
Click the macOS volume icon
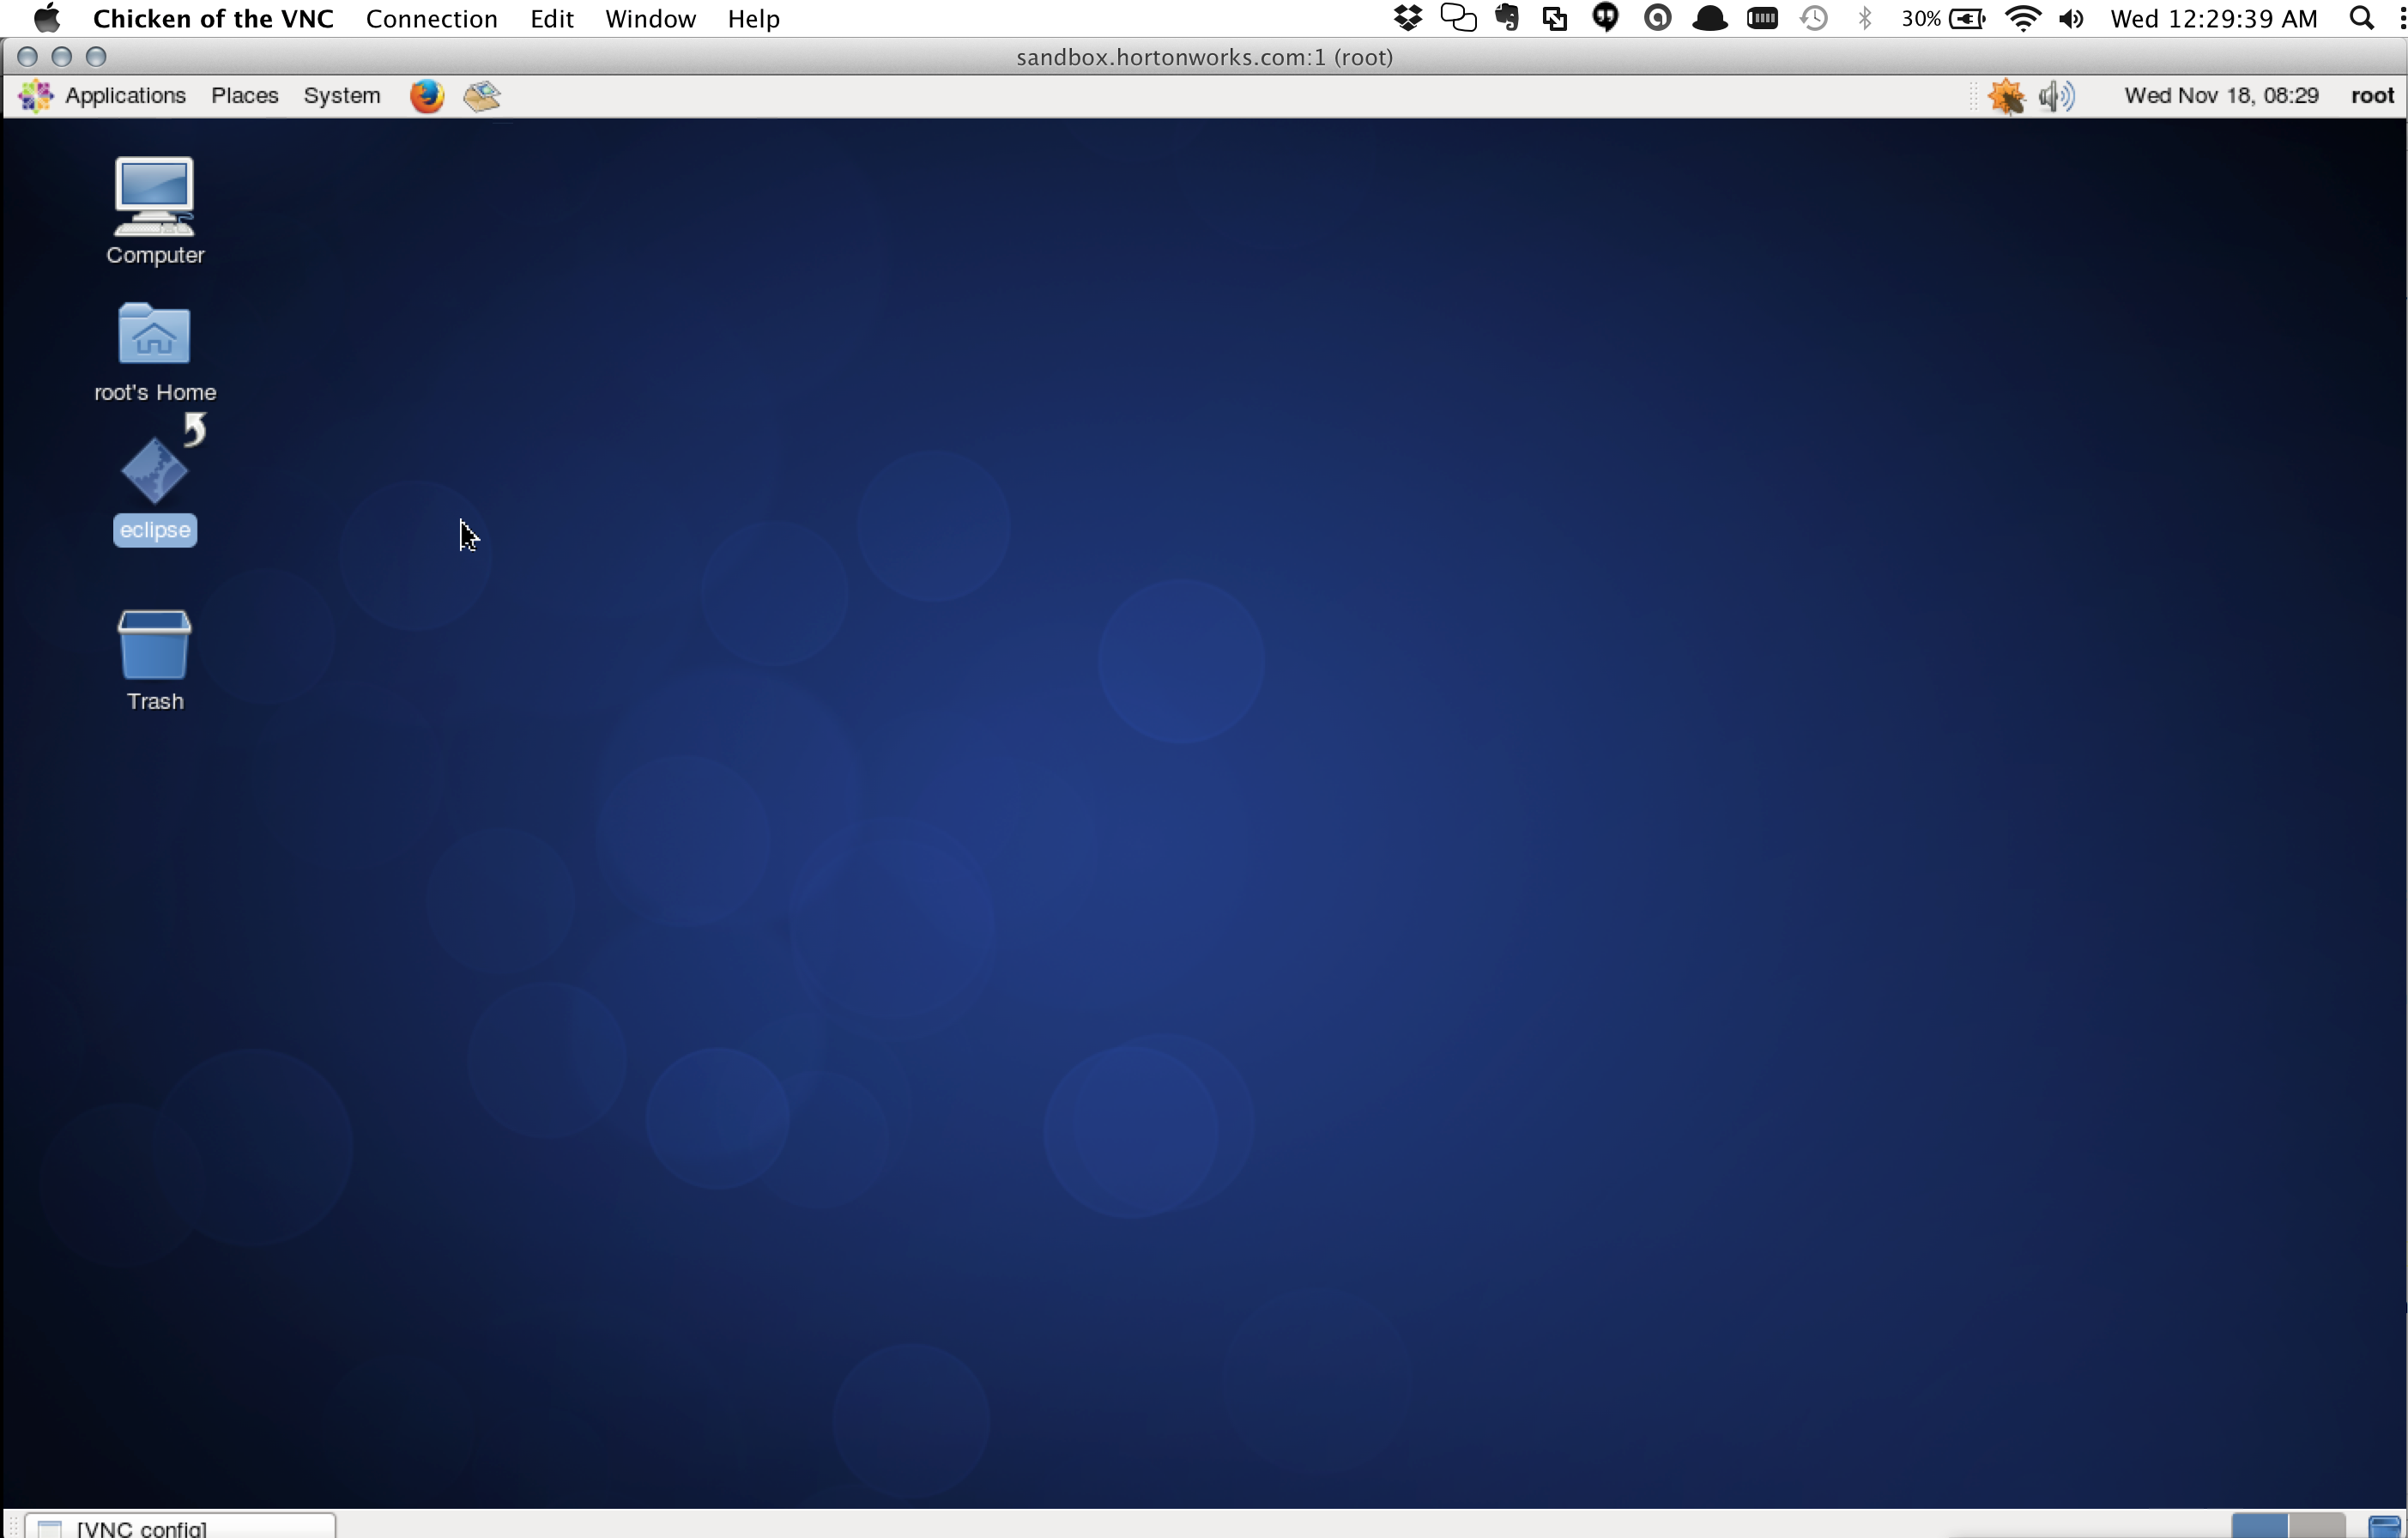point(2072,18)
